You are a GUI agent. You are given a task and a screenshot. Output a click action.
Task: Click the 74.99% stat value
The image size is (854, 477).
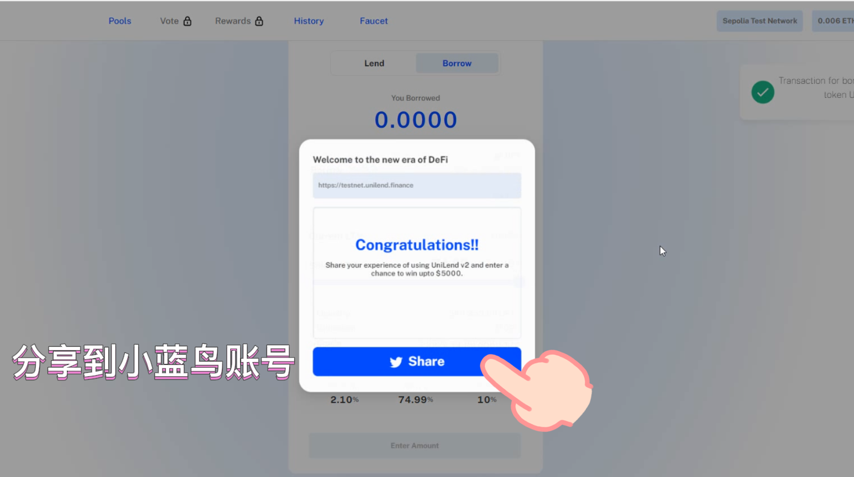point(415,399)
